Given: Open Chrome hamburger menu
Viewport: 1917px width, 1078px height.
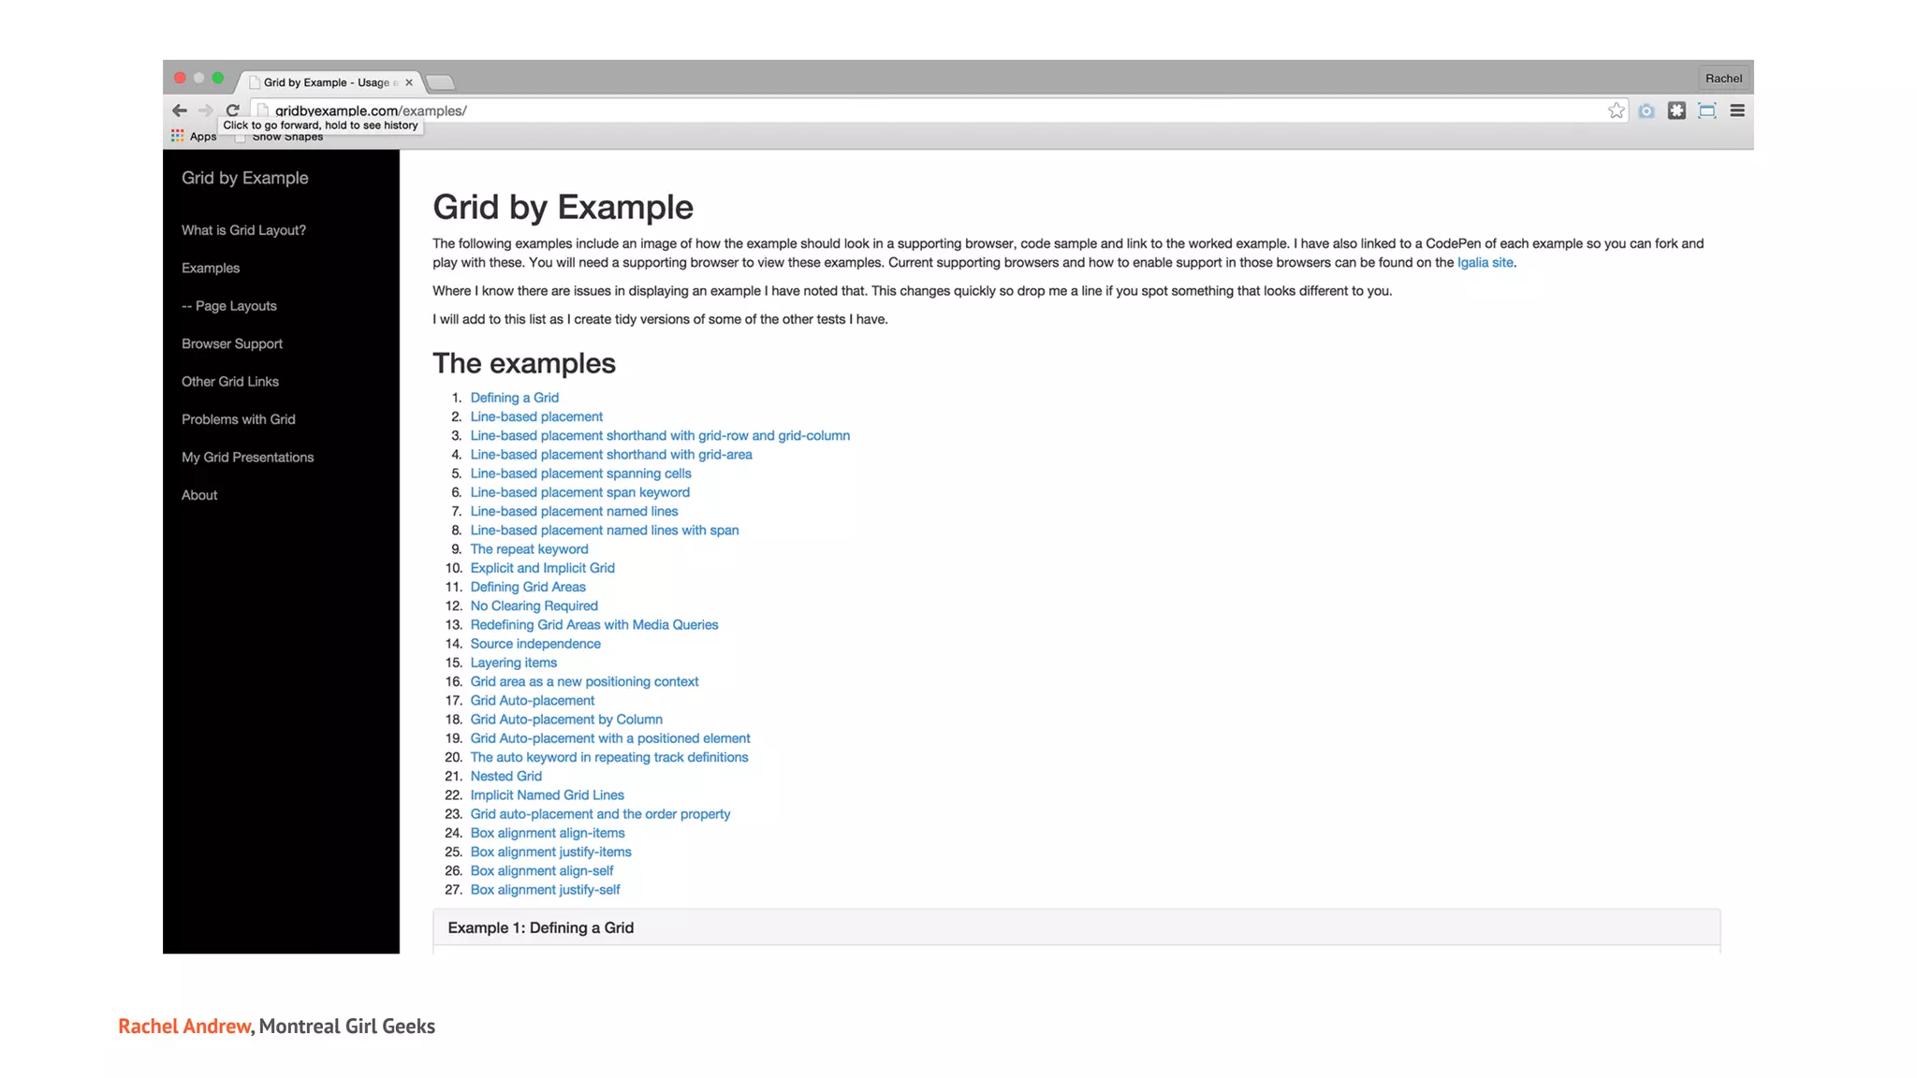Looking at the screenshot, I should click(1737, 110).
